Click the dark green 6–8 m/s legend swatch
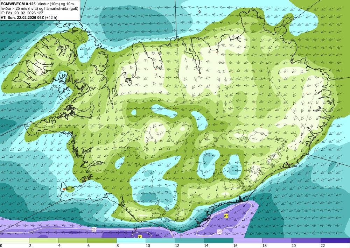The image size is (350, 248). 102,240
